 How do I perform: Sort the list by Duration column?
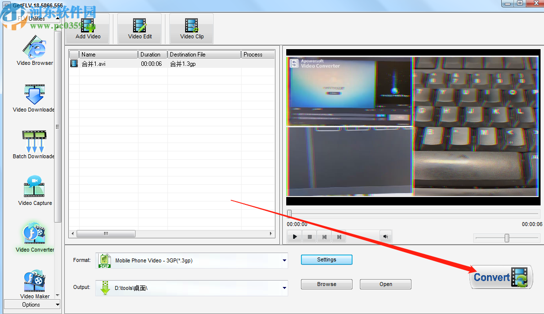[153, 55]
